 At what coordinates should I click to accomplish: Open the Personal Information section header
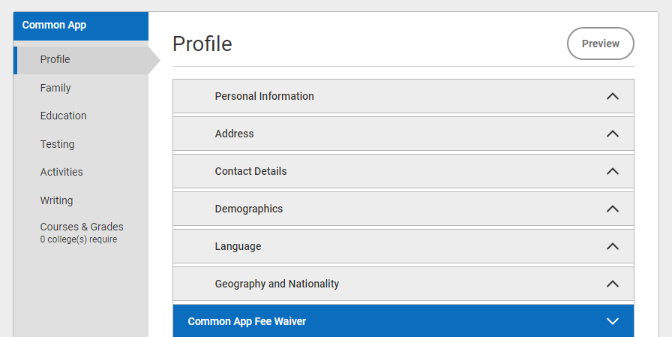pos(403,96)
